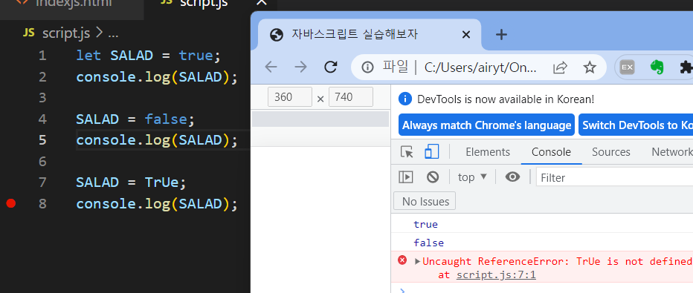Switch to DevTools Network tab

[671, 152]
